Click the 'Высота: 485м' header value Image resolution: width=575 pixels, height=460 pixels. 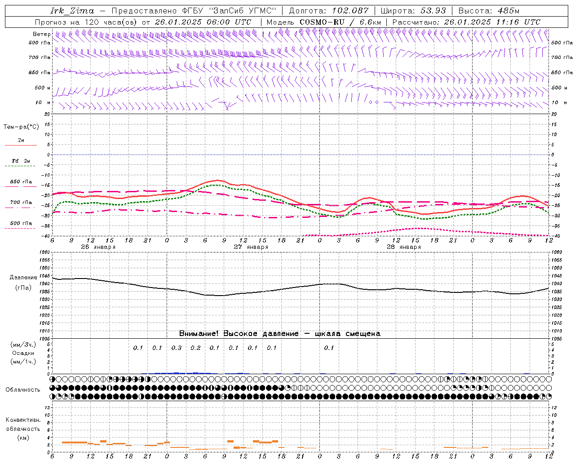click(489, 11)
